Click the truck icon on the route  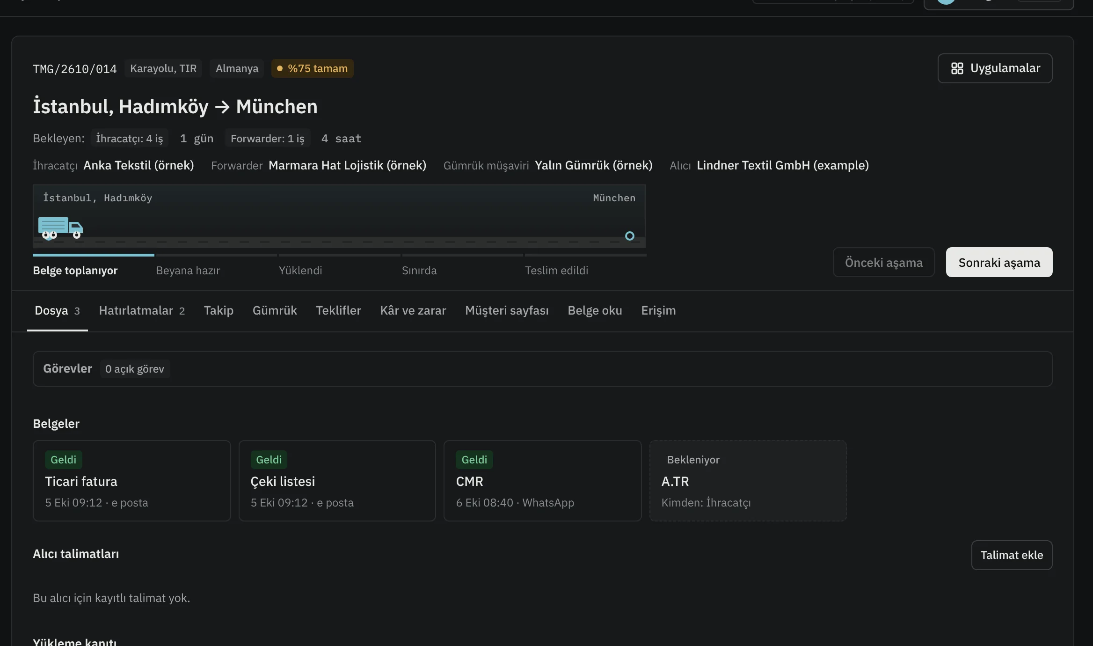pos(60,228)
